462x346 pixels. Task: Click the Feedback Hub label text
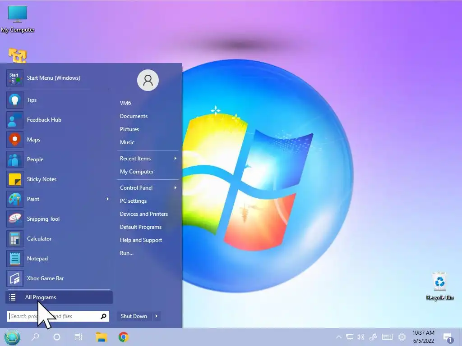[44, 120]
